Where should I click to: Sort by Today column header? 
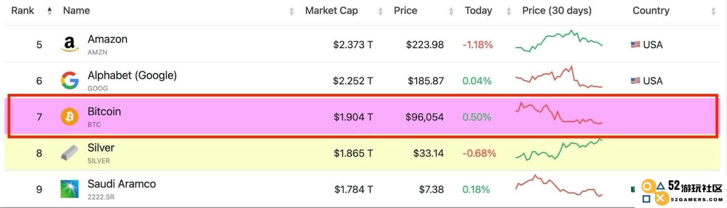coord(478,11)
